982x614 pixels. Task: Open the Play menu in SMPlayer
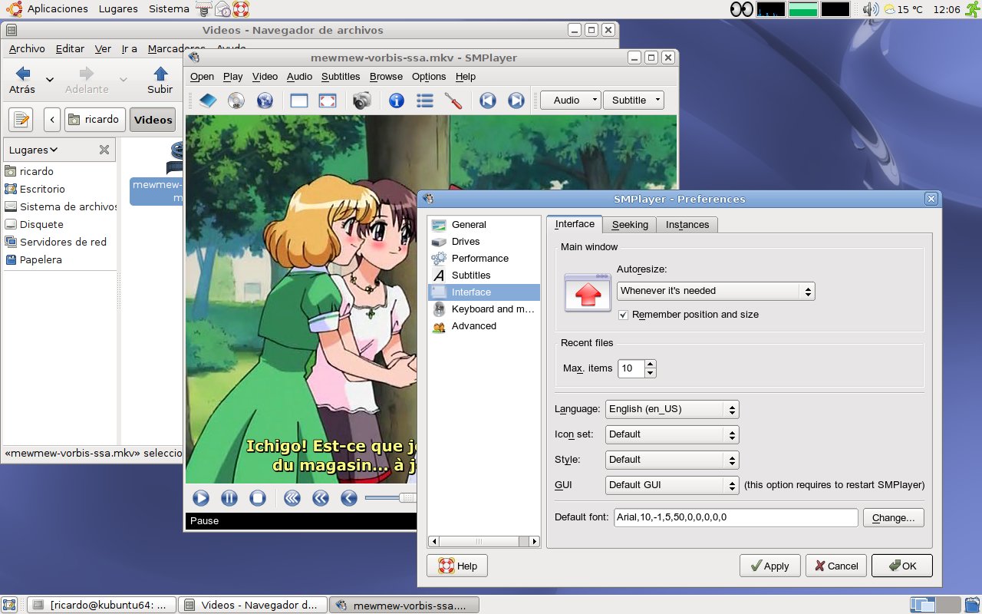click(x=233, y=77)
